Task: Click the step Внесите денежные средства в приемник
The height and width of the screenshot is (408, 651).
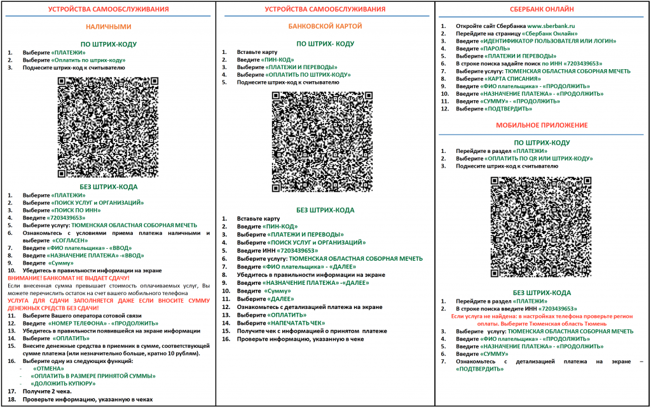Action: point(116,350)
